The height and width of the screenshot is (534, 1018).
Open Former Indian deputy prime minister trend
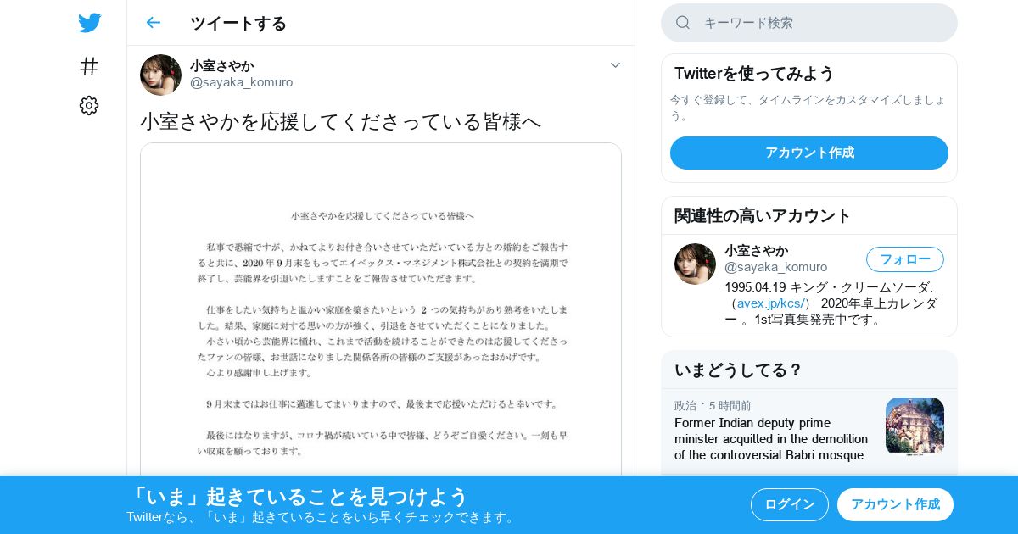771,439
